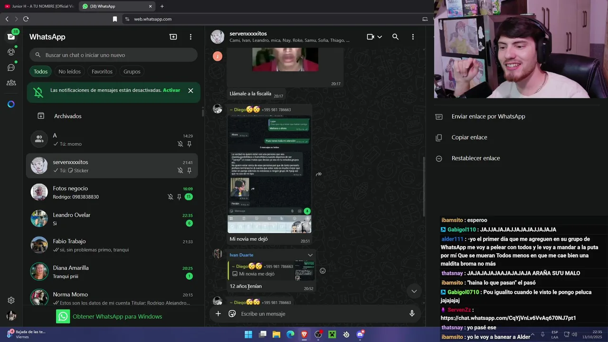Open a new browser tab
The height and width of the screenshot is (342, 608).
coord(162,6)
